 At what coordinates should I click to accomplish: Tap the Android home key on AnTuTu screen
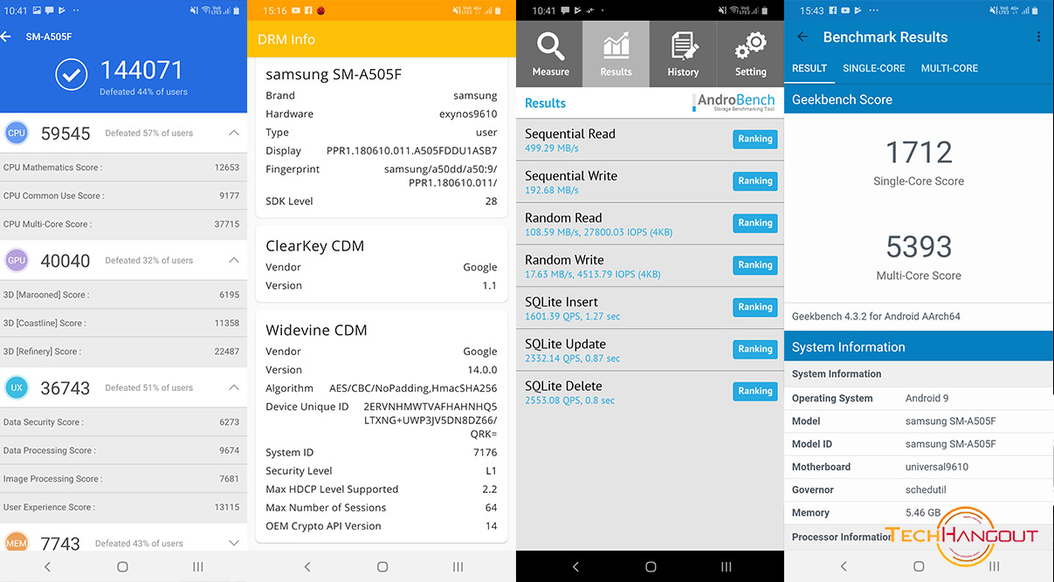[122, 566]
